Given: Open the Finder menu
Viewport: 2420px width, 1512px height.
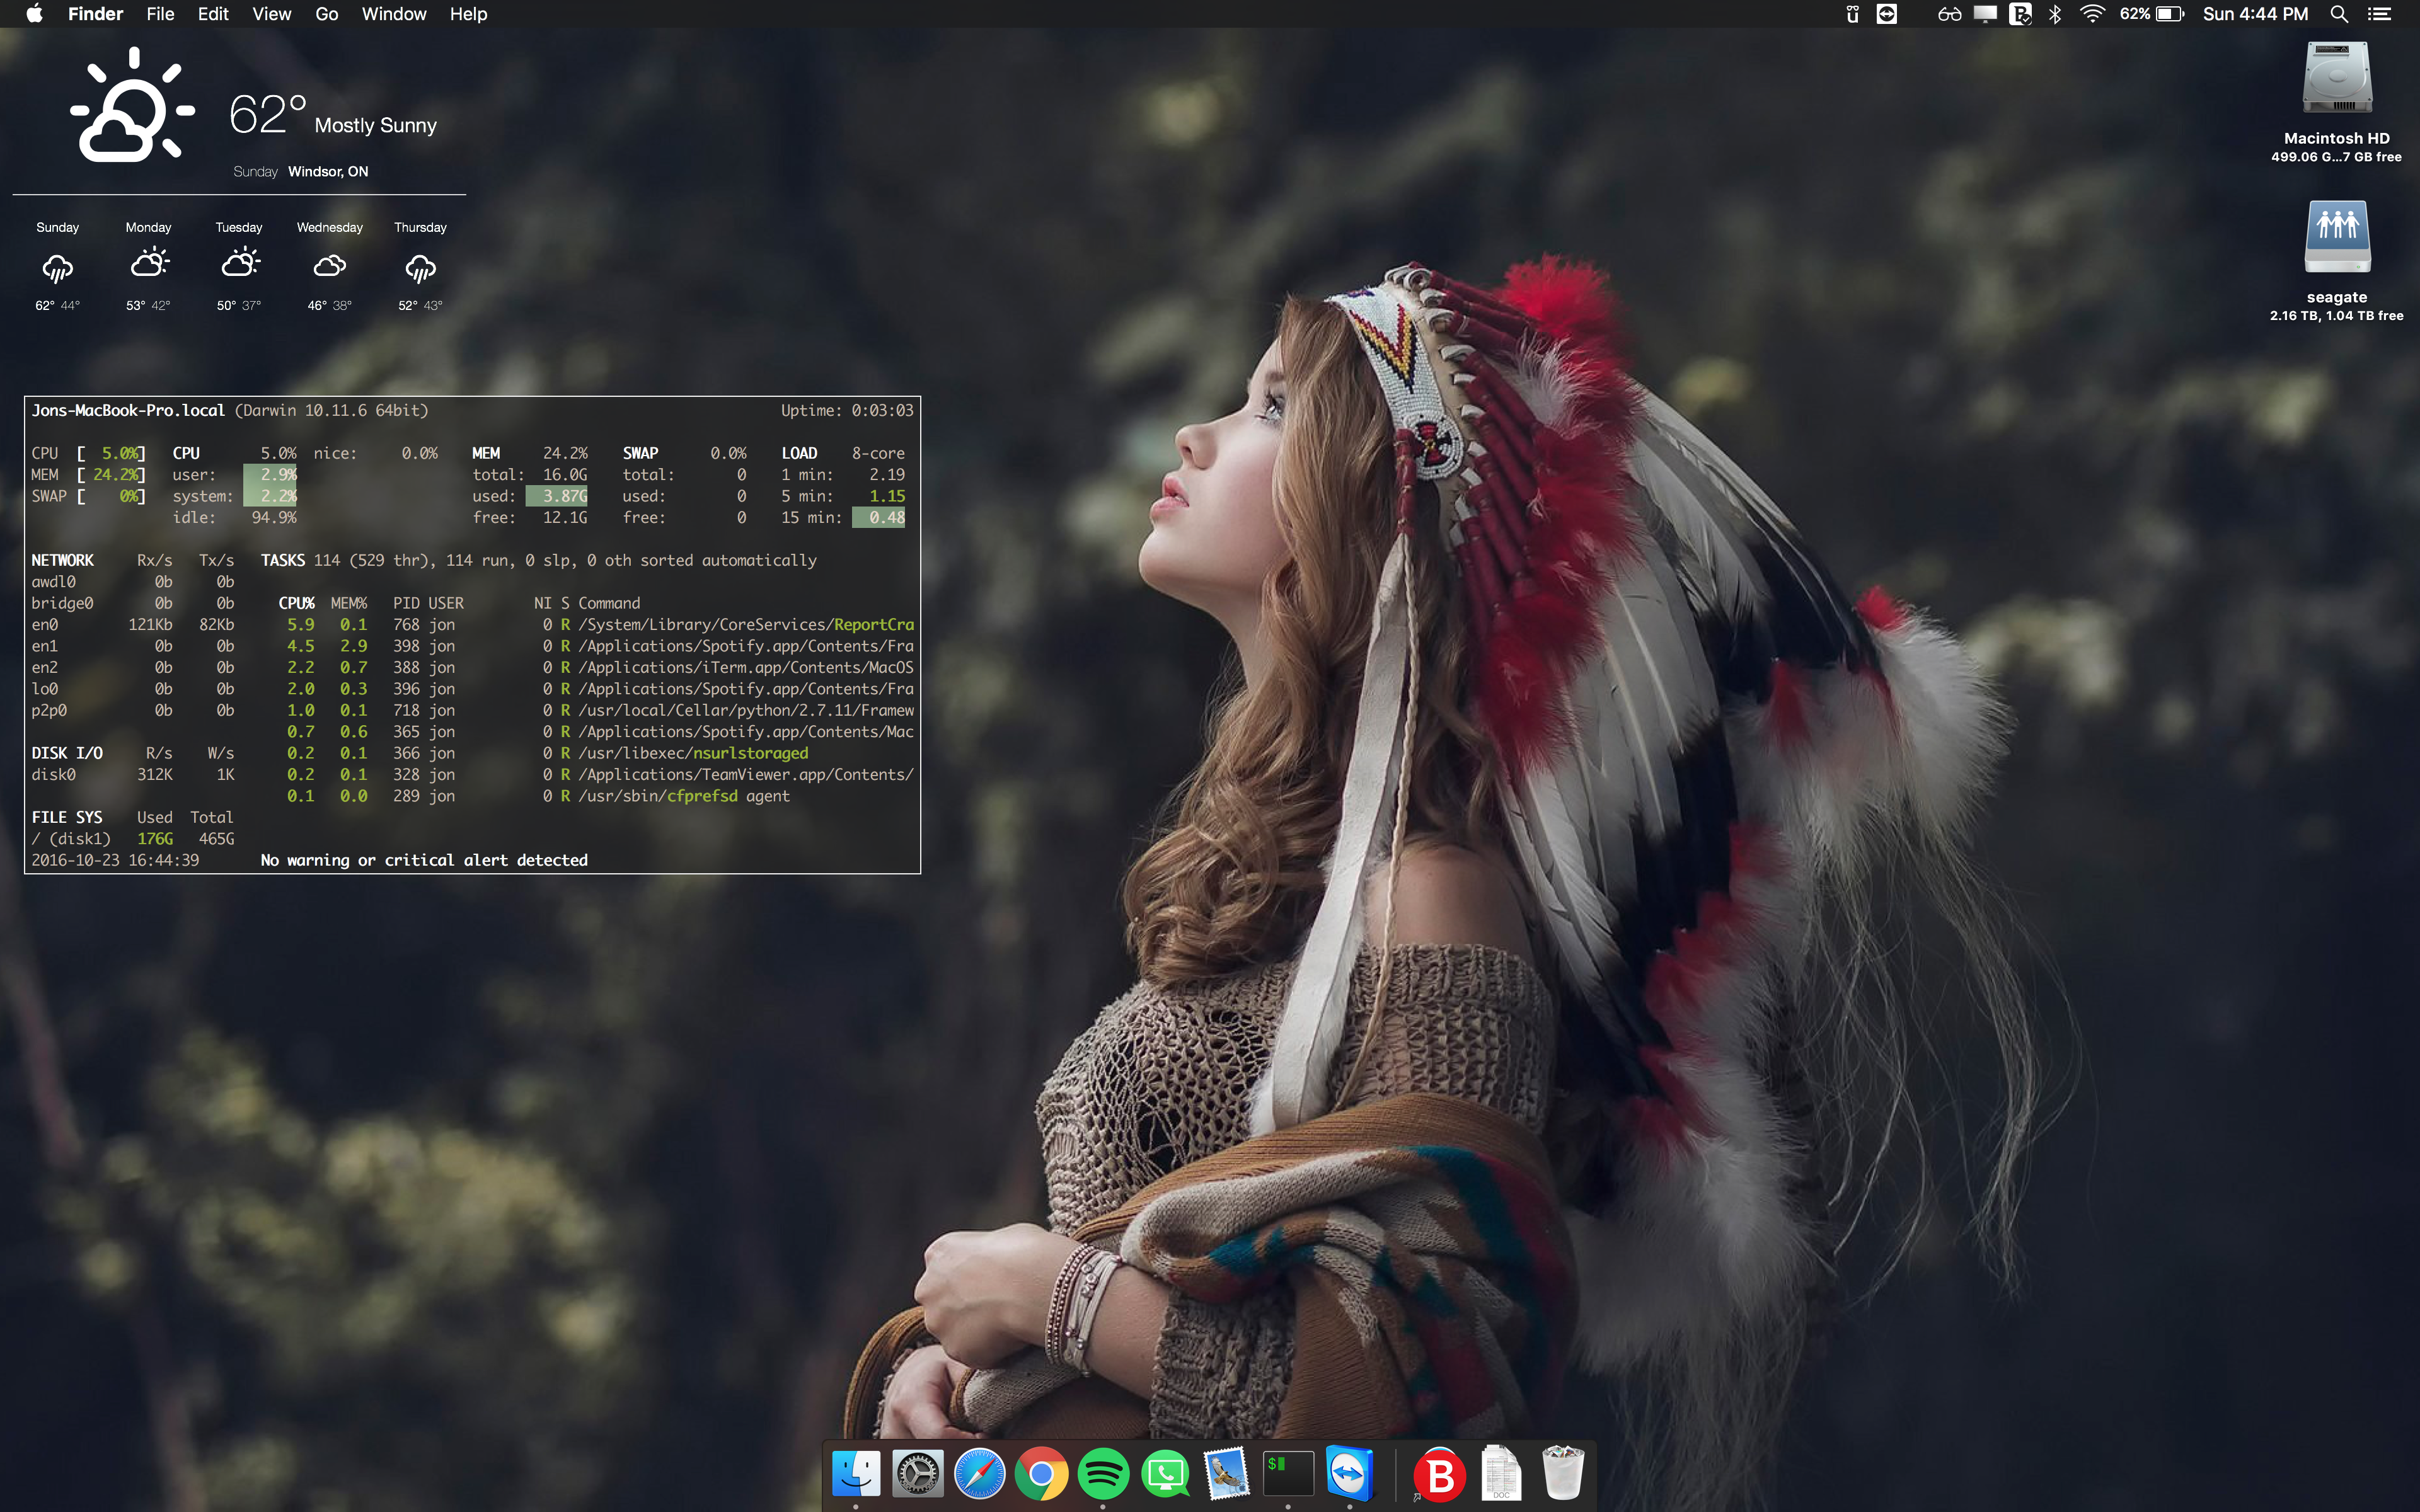Looking at the screenshot, I should tap(95, 14).
